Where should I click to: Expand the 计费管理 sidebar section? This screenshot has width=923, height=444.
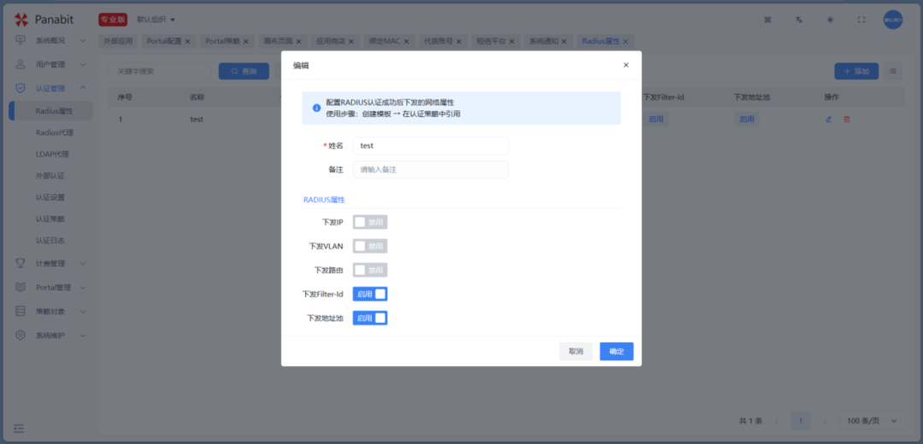[x=83, y=264]
